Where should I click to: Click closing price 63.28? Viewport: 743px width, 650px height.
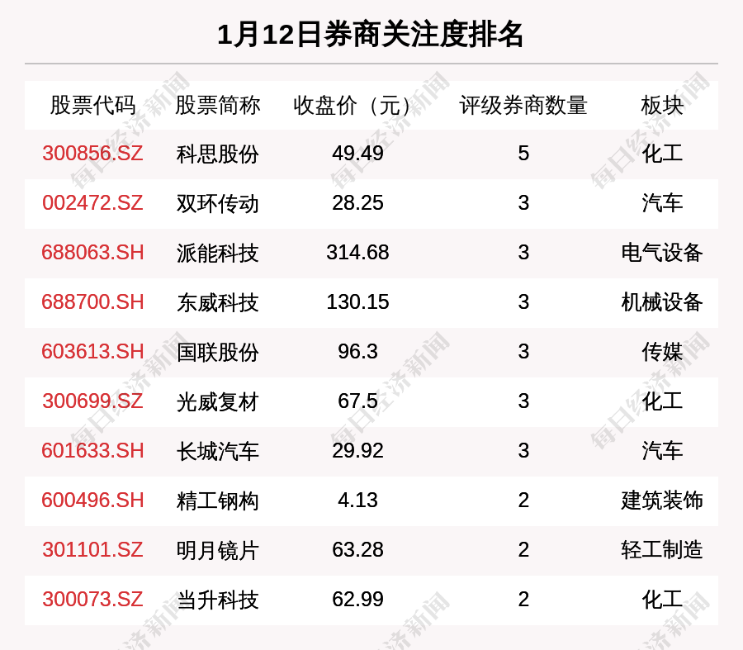click(357, 550)
